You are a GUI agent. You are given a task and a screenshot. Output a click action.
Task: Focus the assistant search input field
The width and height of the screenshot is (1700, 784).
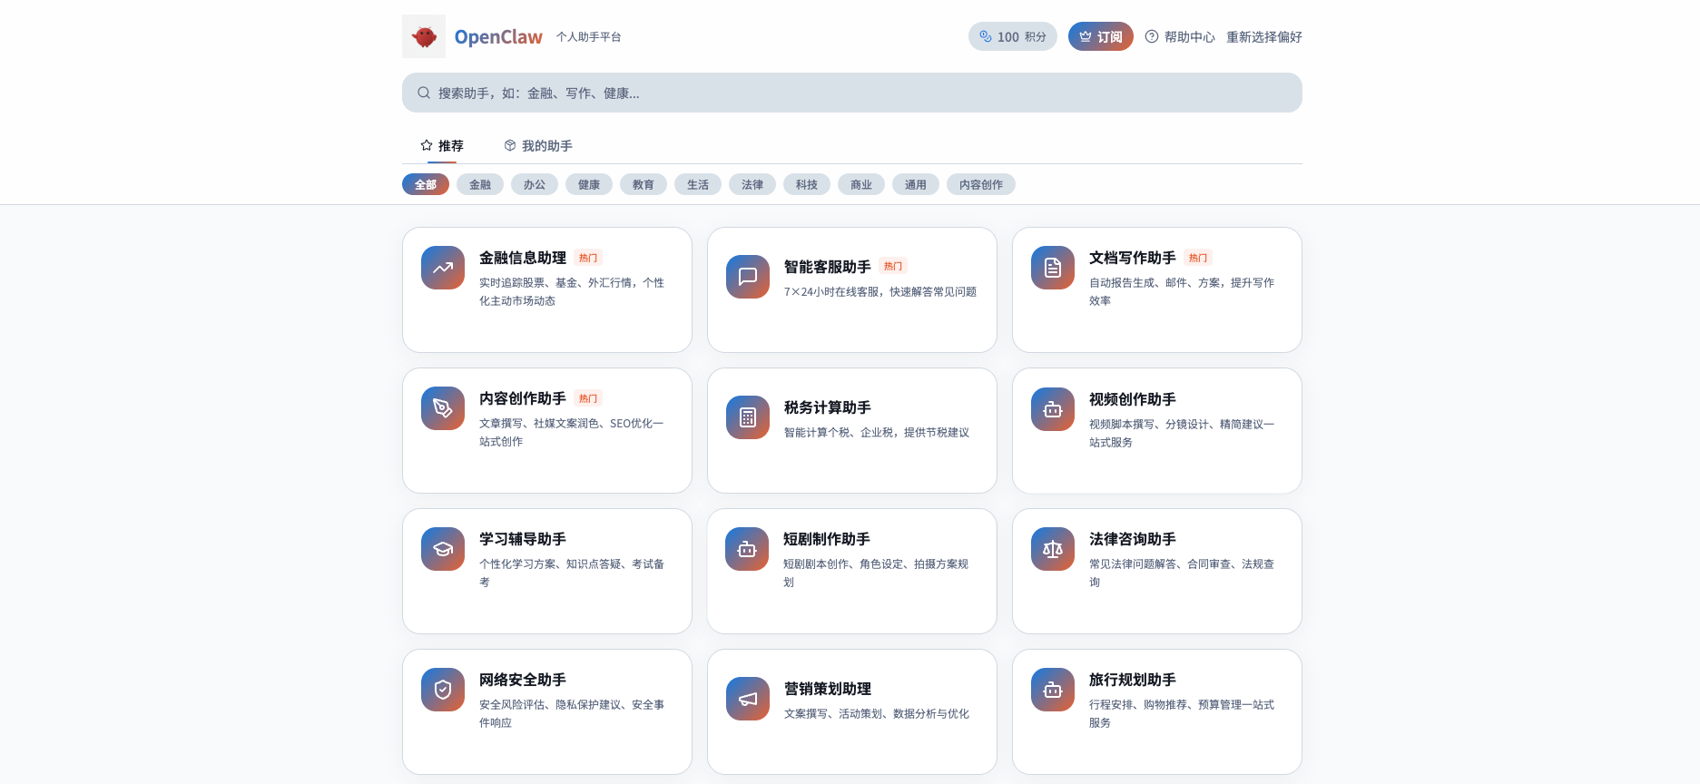click(851, 93)
